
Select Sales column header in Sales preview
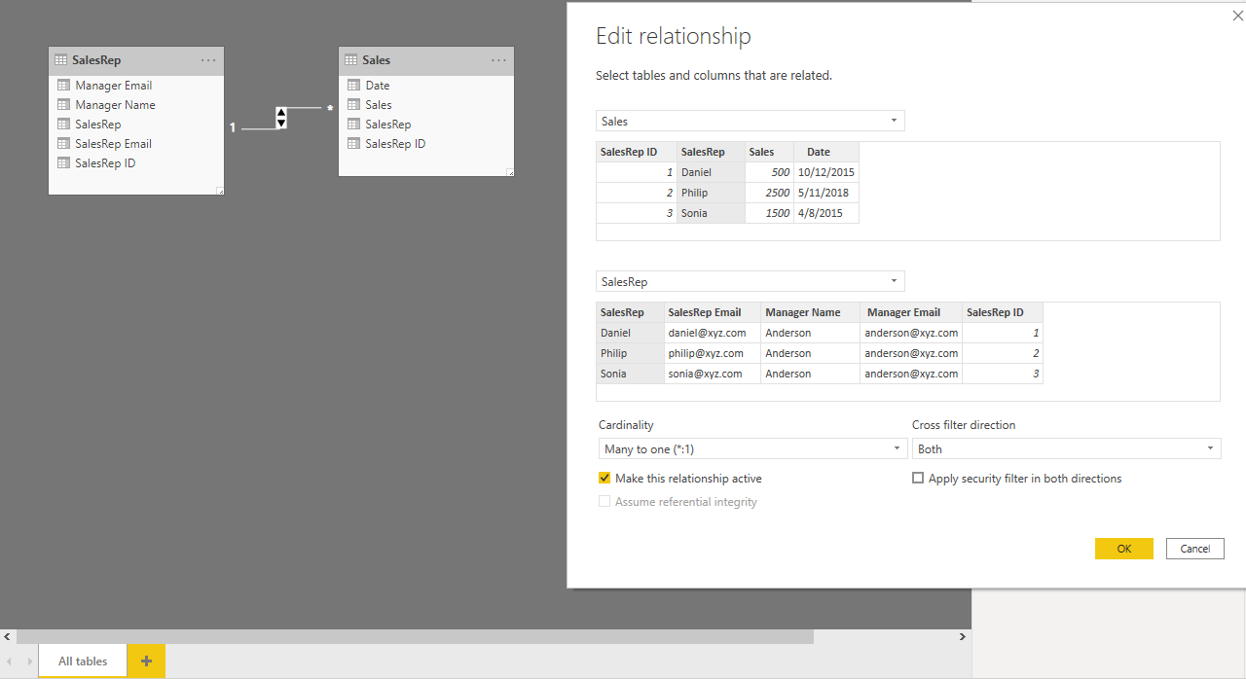tap(769, 152)
